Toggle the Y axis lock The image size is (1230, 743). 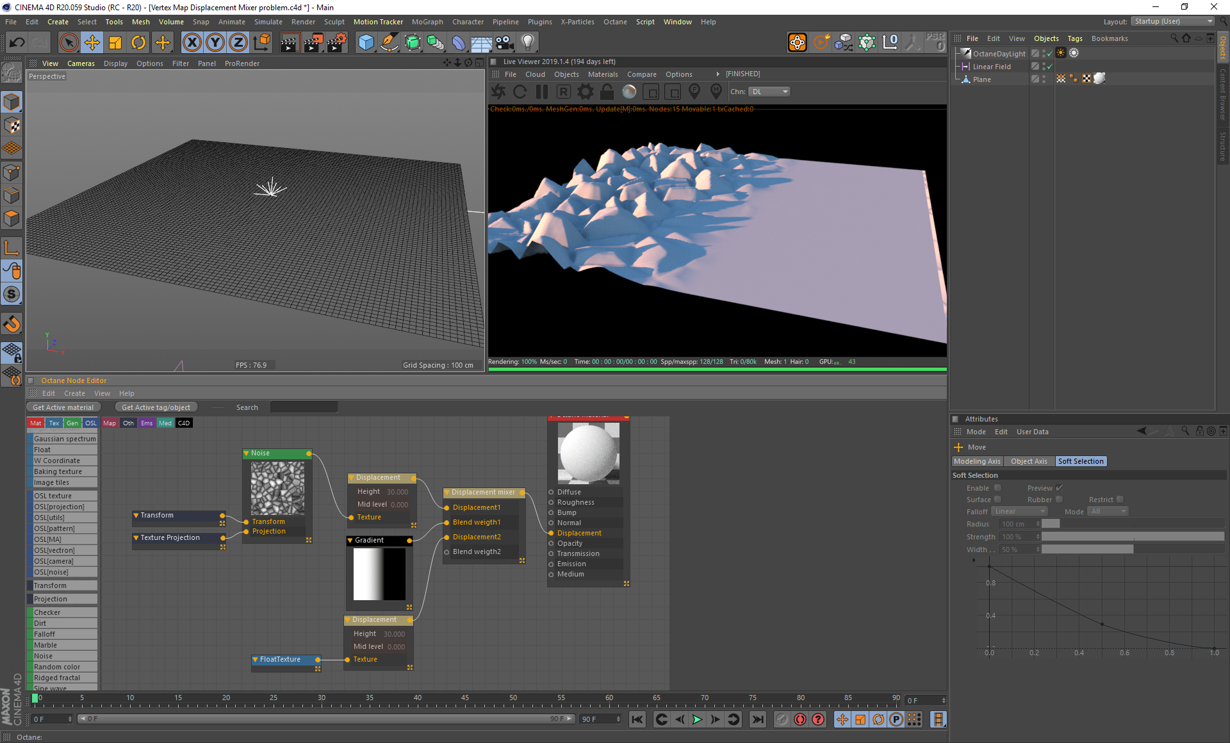(215, 43)
